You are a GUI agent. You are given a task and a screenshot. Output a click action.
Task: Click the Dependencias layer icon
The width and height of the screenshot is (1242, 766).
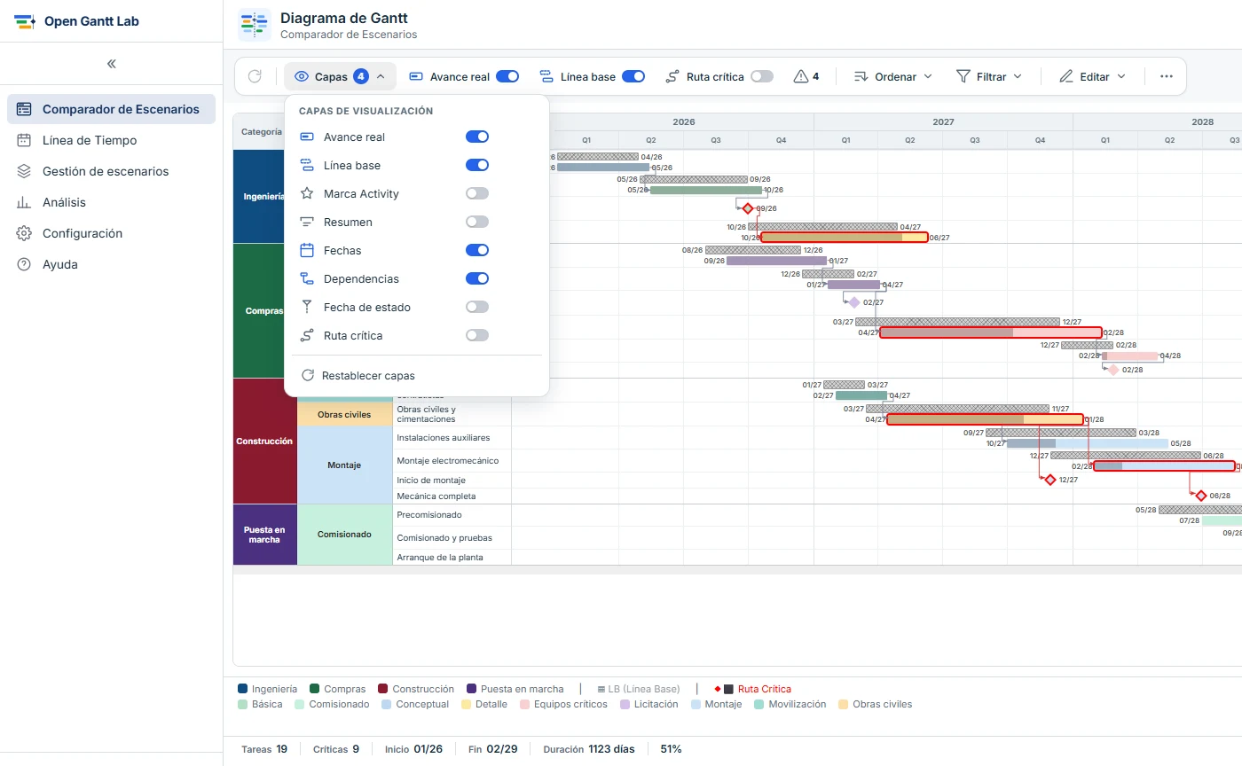307,278
